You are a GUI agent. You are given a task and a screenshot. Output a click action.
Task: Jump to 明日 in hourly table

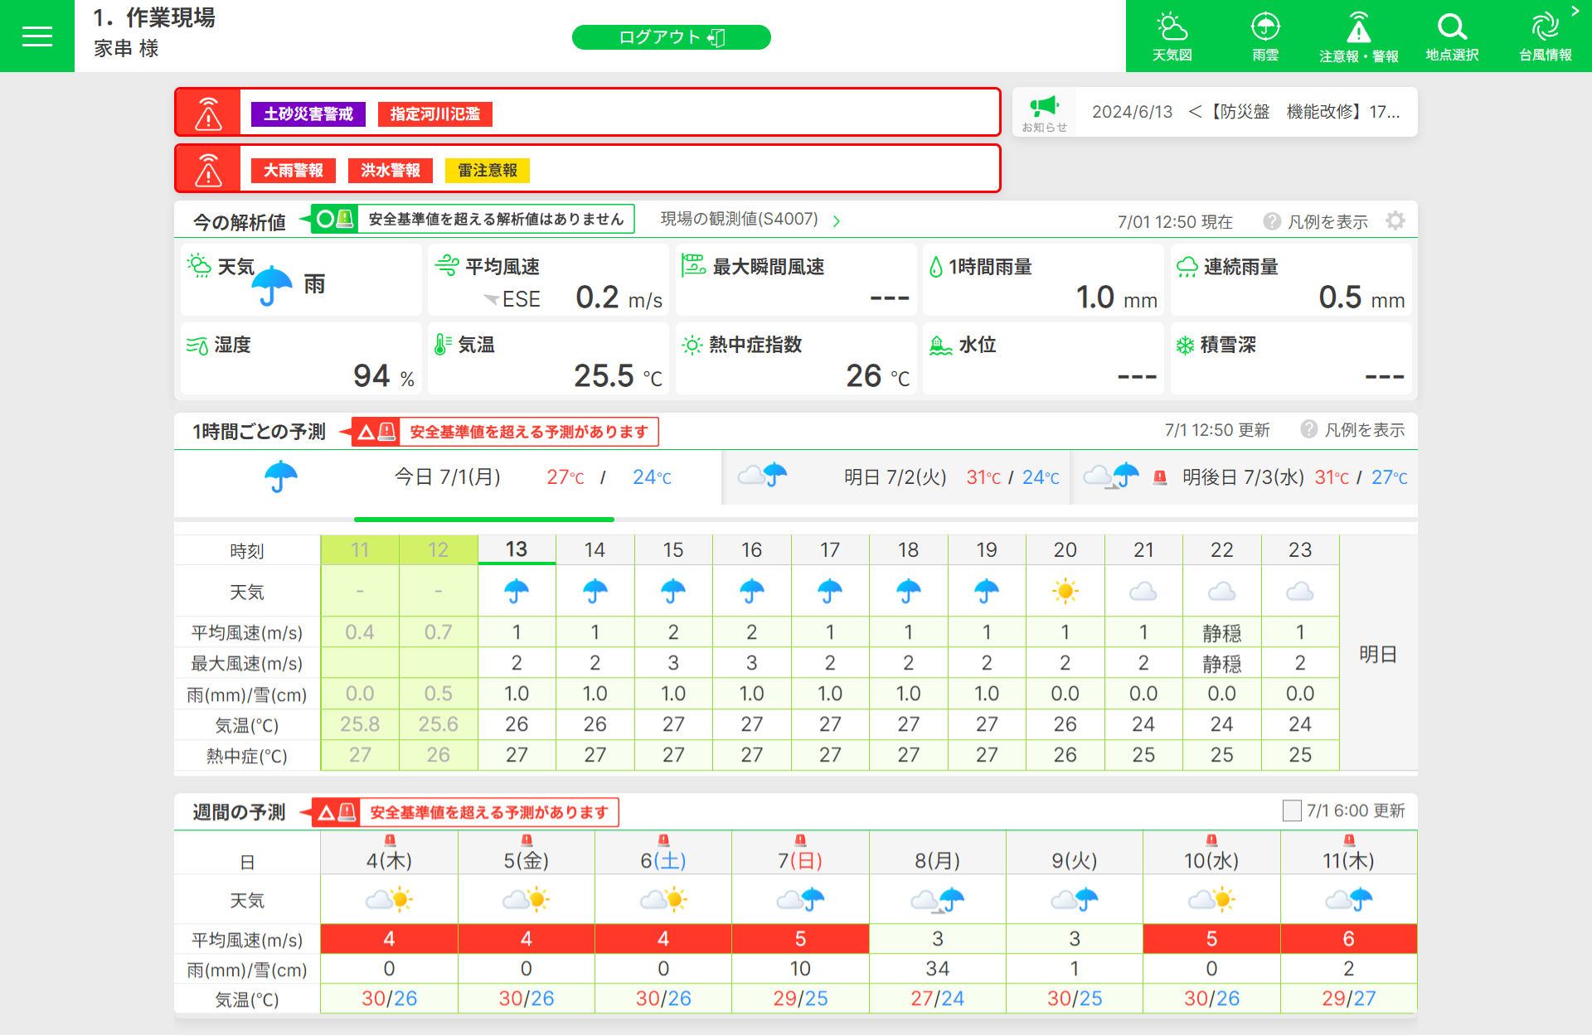(1378, 654)
